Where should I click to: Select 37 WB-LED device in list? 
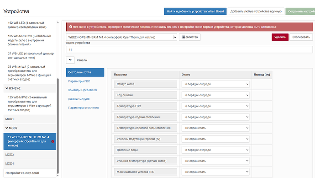[30, 55]
